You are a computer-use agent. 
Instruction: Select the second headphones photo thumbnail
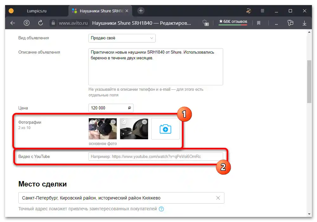tap(134, 129)
